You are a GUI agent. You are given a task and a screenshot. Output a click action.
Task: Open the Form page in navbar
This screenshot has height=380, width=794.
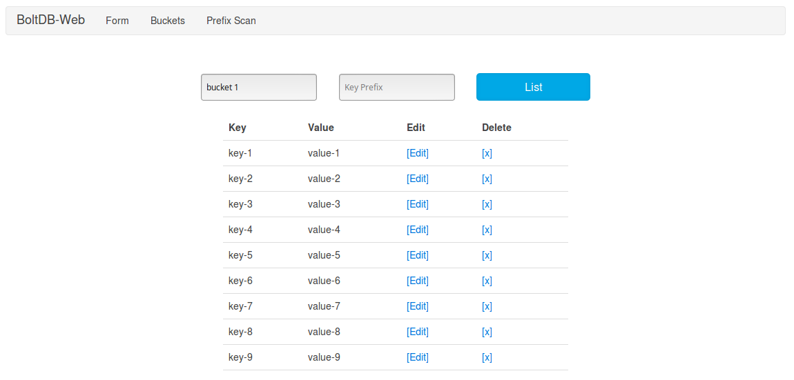click(x=117, y=21)
